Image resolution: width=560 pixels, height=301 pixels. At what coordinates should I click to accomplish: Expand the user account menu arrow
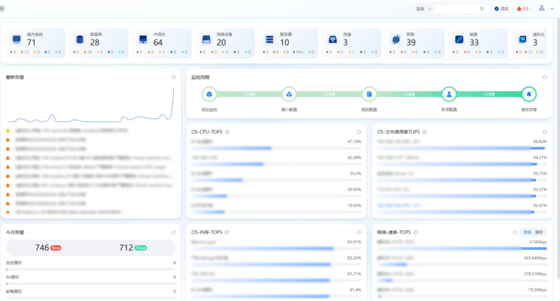[x=552, y=9]
